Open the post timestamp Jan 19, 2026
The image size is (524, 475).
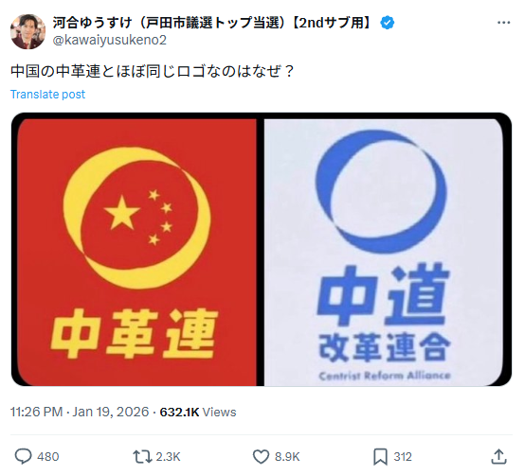click(x=111, y=412)
